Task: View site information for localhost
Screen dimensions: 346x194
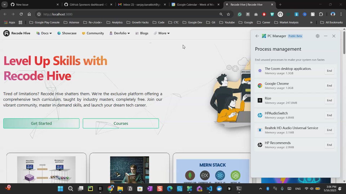Action: [x=39, y=14]
